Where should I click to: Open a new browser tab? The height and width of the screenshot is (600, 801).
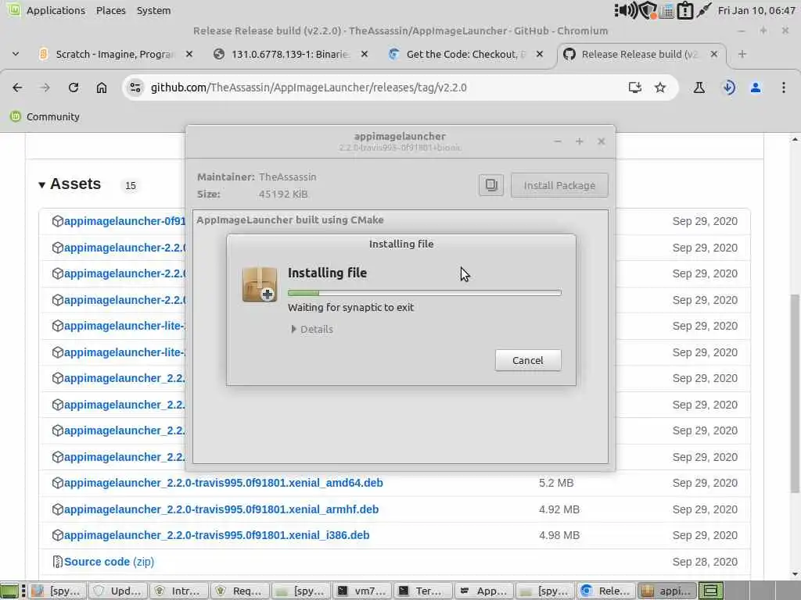[x=742, y=54]
